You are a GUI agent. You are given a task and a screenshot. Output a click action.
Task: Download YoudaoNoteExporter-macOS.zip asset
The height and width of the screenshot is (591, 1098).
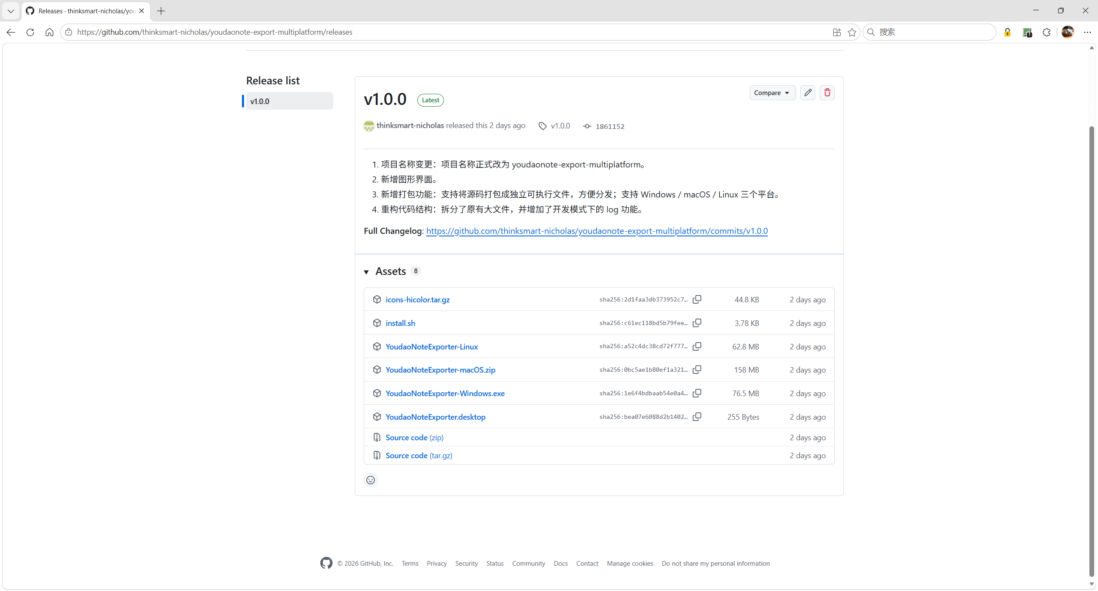[440, 370]
